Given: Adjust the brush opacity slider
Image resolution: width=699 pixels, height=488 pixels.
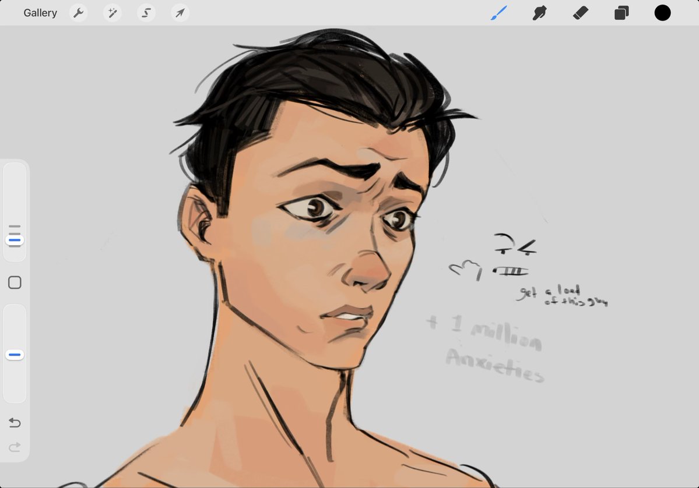Looking at the screenshot, I should [x=15, y=353].
